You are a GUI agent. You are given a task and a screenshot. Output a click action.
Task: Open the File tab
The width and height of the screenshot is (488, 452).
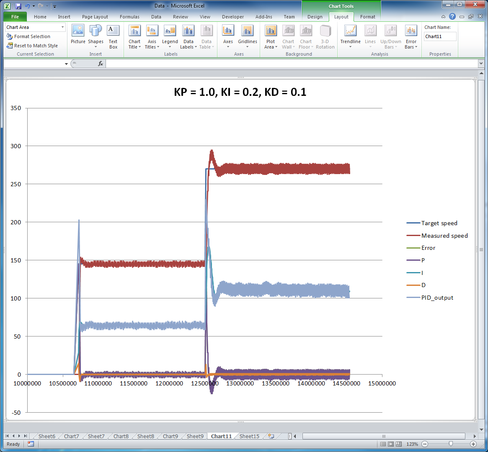point(15,17)
